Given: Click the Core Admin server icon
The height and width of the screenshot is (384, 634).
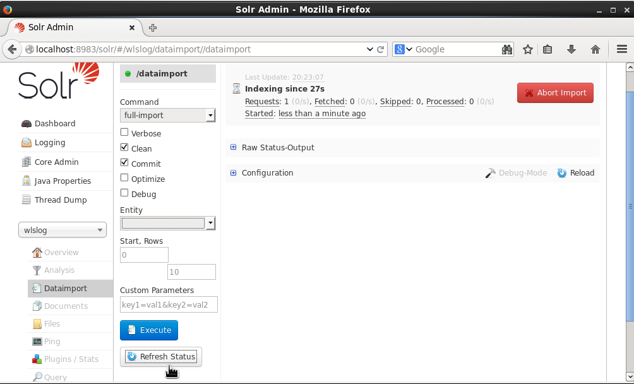Looking at the screenshot, I should pos(27,162).
